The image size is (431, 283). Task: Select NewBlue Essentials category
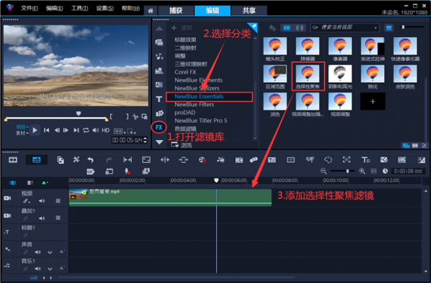(x=198, y=97)
